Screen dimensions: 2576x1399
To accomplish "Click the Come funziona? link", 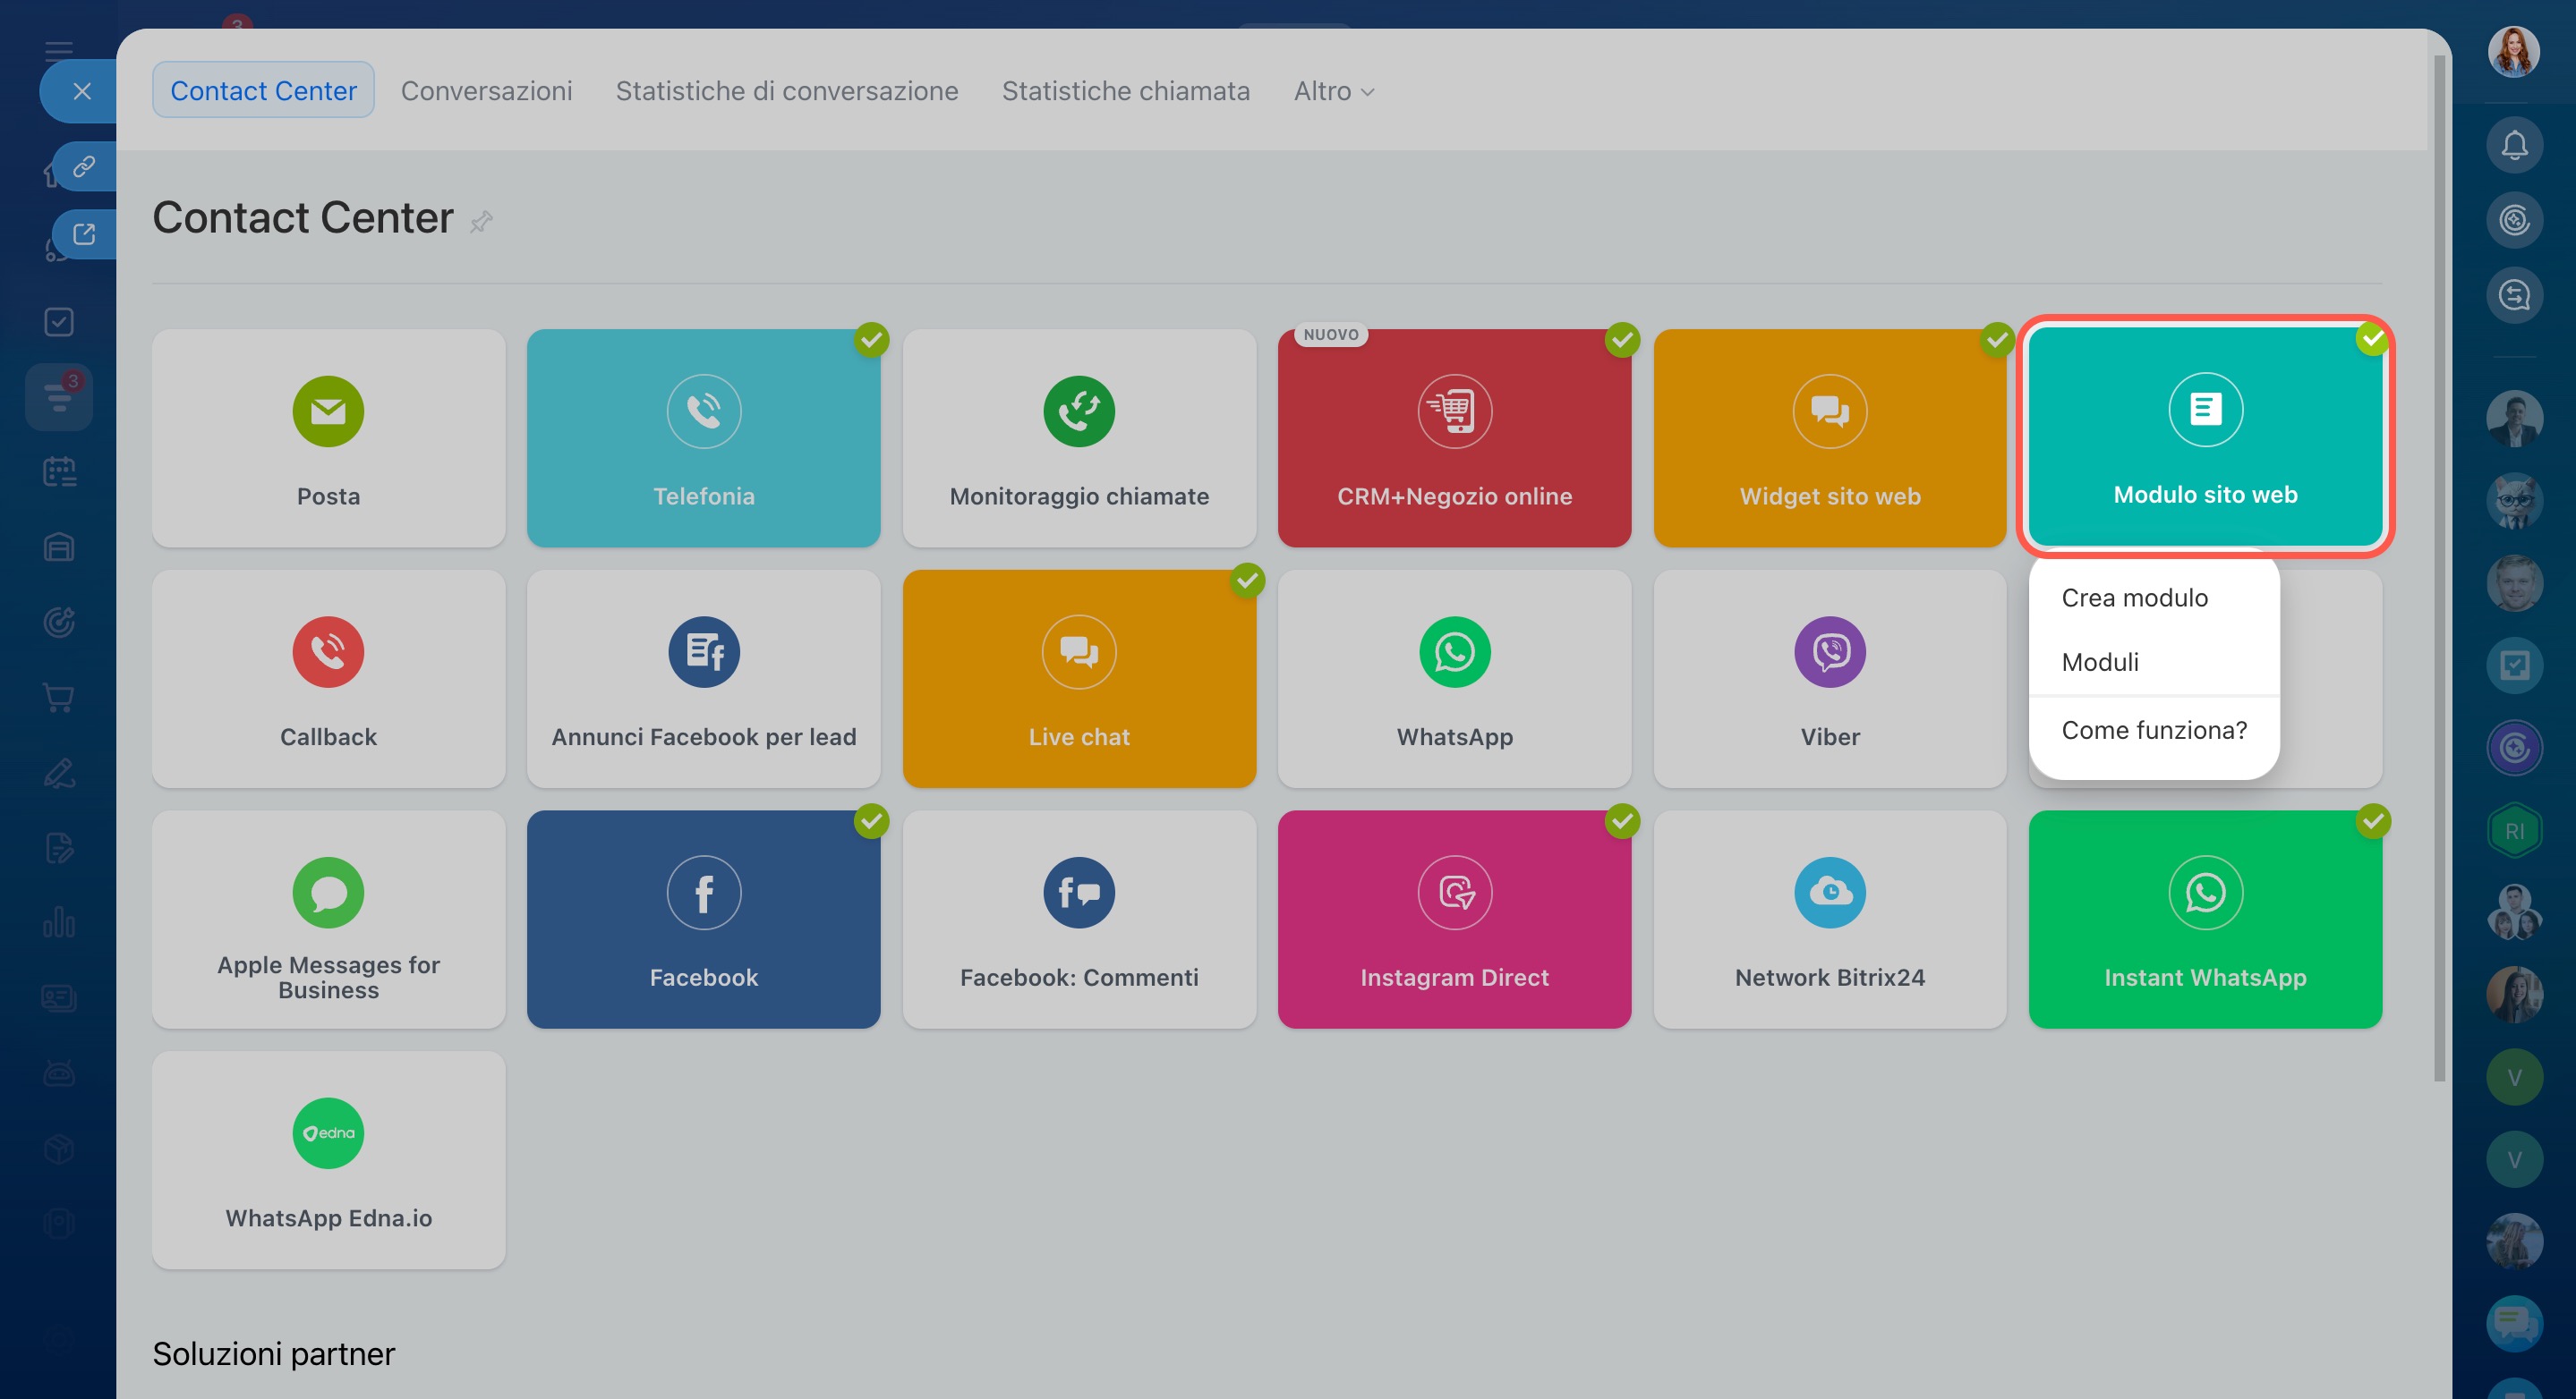I will click(2153, 731).
